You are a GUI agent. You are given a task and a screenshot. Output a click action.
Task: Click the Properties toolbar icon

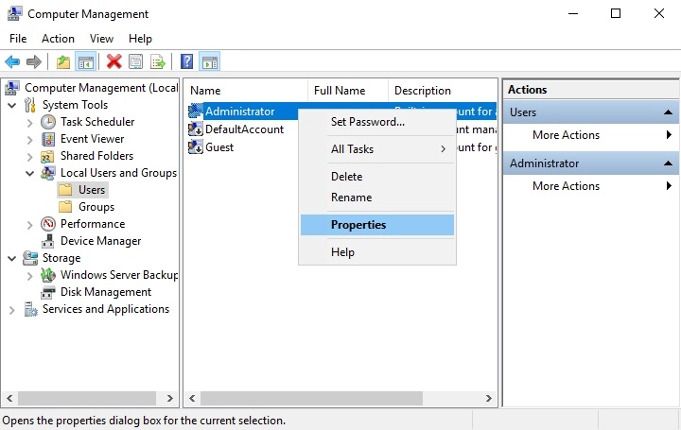point(136,62)
